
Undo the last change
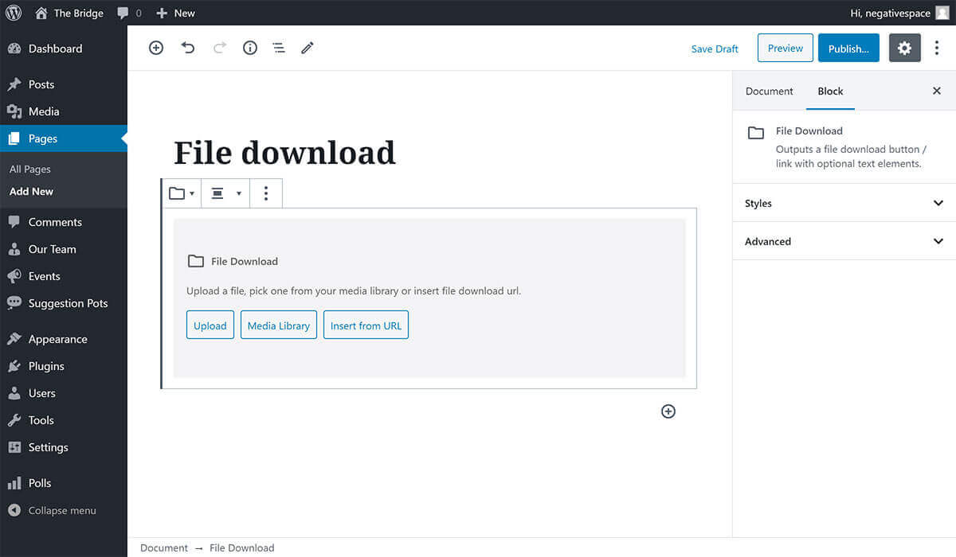point(188,49)
